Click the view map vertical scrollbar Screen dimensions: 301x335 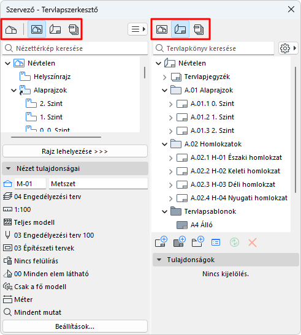[145, 72]
